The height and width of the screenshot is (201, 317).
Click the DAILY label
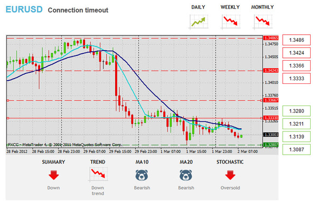198,7
